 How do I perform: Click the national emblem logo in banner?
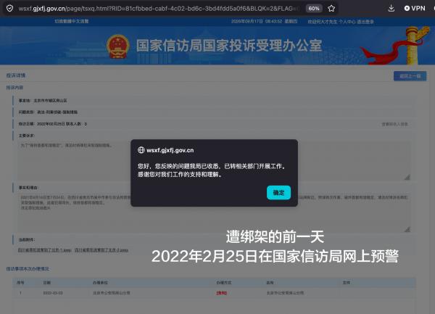point(118,46)
